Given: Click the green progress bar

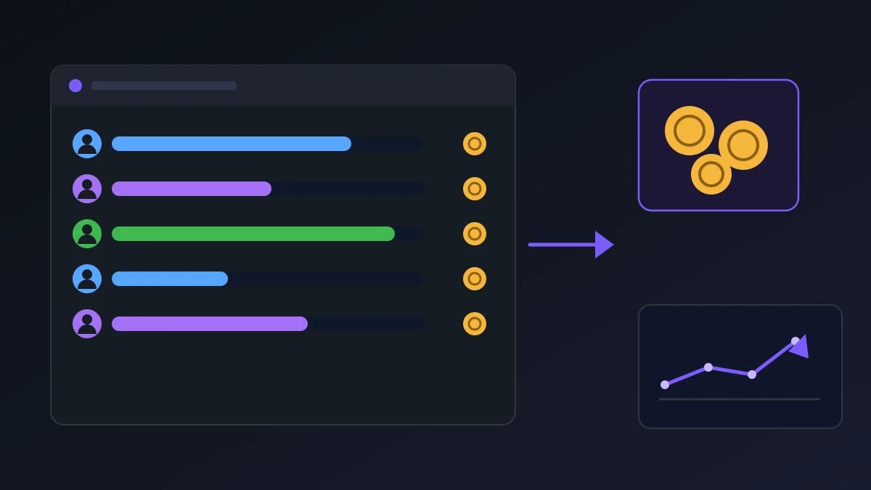Looking at the screenshot, I should pyautogui.click(x=253, y=234).
